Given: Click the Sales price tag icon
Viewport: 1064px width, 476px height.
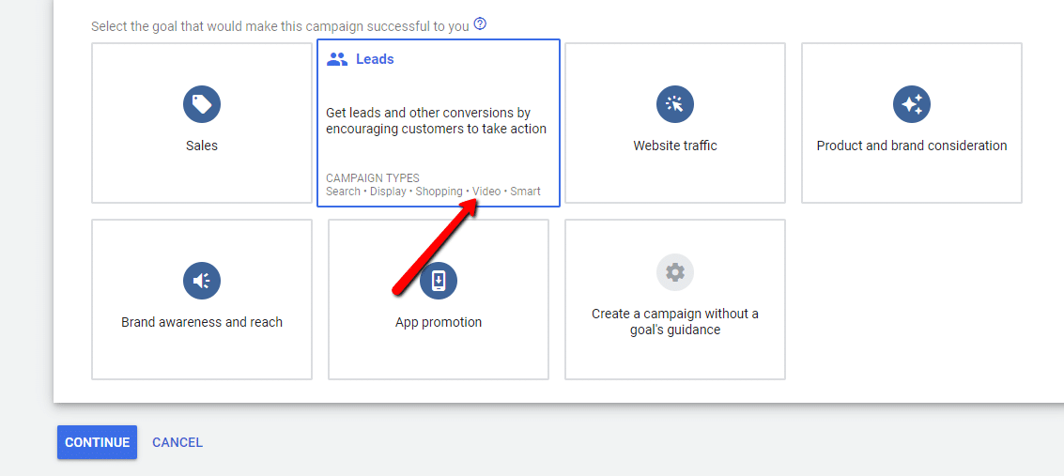Looking at the screenshot, I should [x=202, y=104].
